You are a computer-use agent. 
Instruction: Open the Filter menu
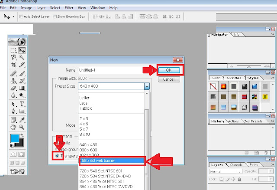click(69, 8)
